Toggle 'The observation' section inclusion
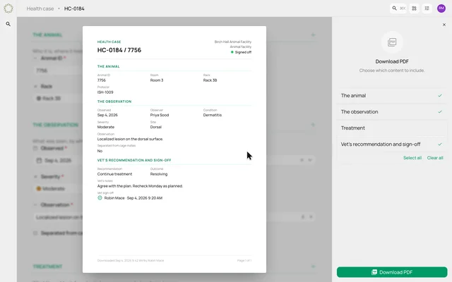The image size is (452, 282). coord(392,111)
